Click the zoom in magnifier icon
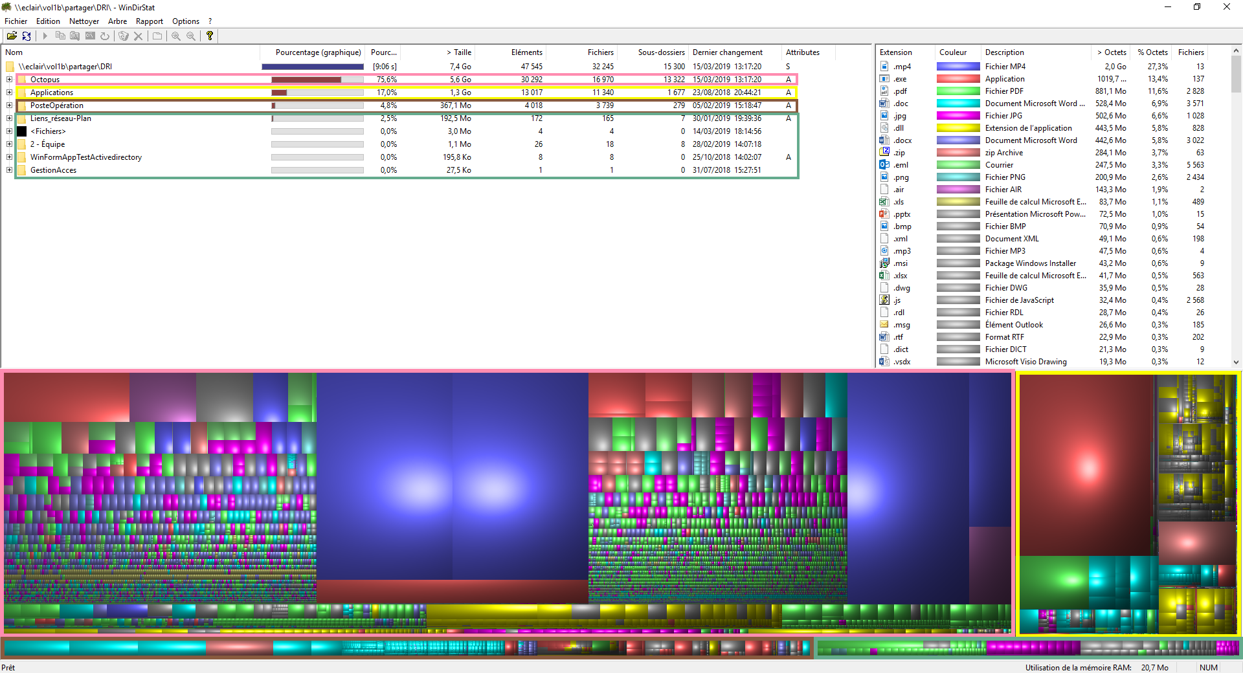The width and height of the screenshot is (1243, 673). [176, 36]
